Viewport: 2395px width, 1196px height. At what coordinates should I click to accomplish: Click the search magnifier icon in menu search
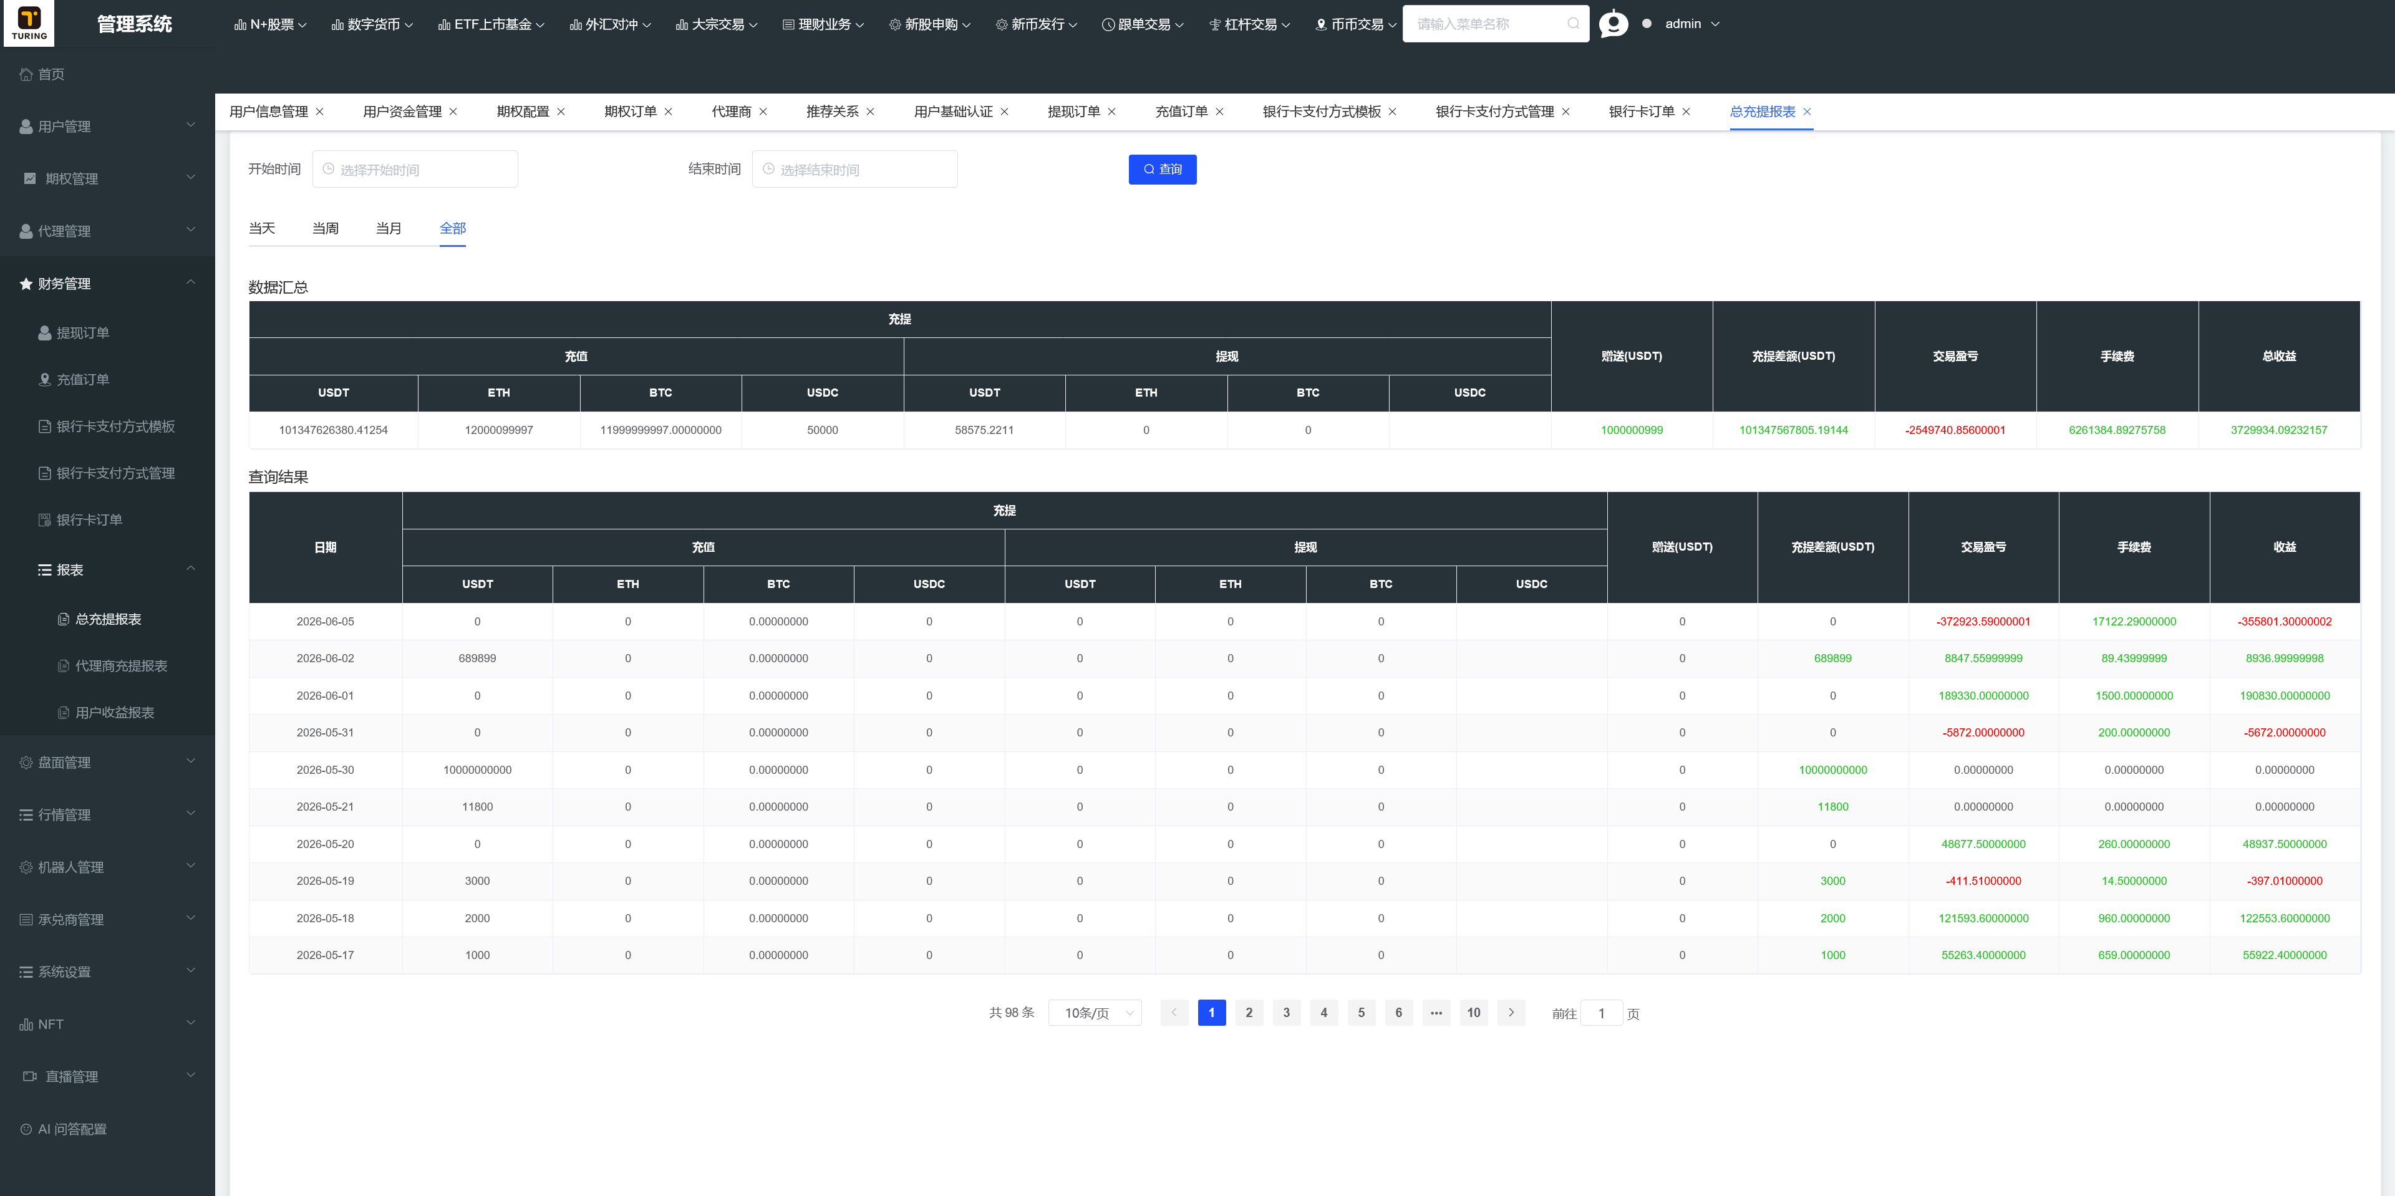(x=1573, y=24)
